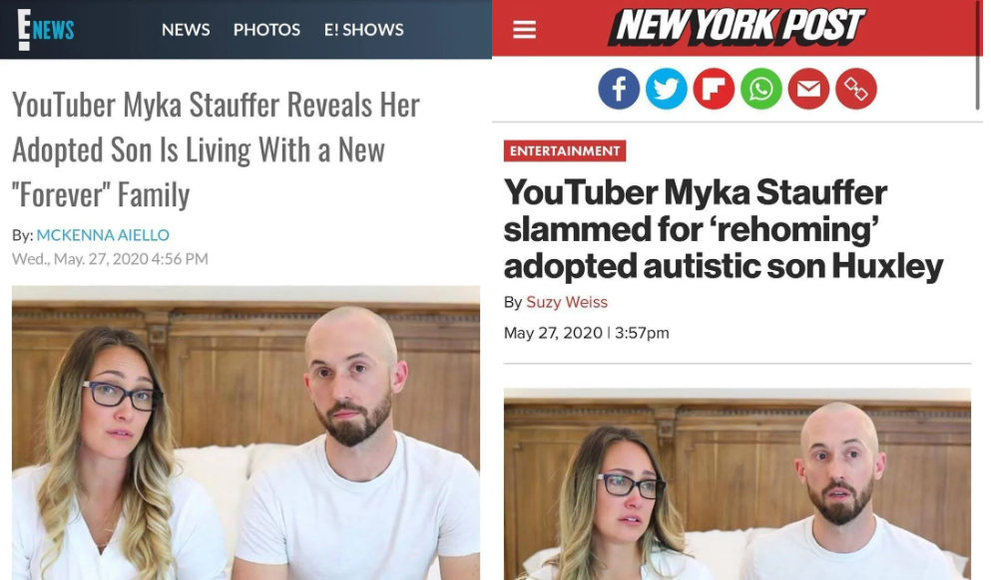Copy article link with chain icon

pyautogui.click(x=855, y=89)
